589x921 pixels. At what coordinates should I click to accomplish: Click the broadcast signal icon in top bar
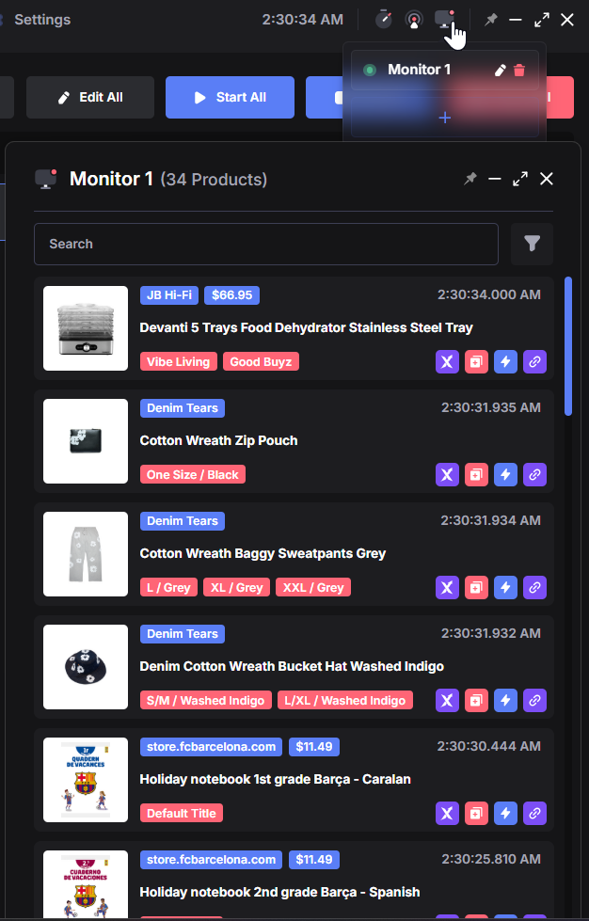click(x=414, y=20)
